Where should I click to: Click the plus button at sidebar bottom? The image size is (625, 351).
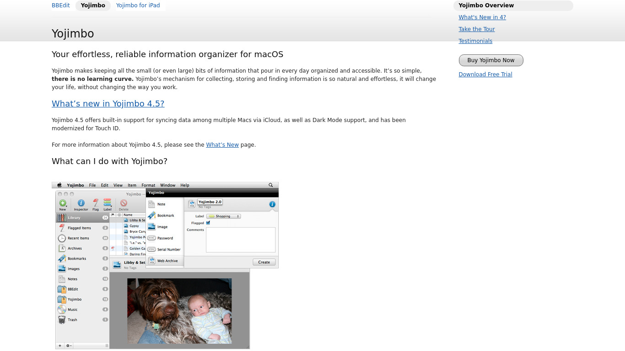pos(60,346)
